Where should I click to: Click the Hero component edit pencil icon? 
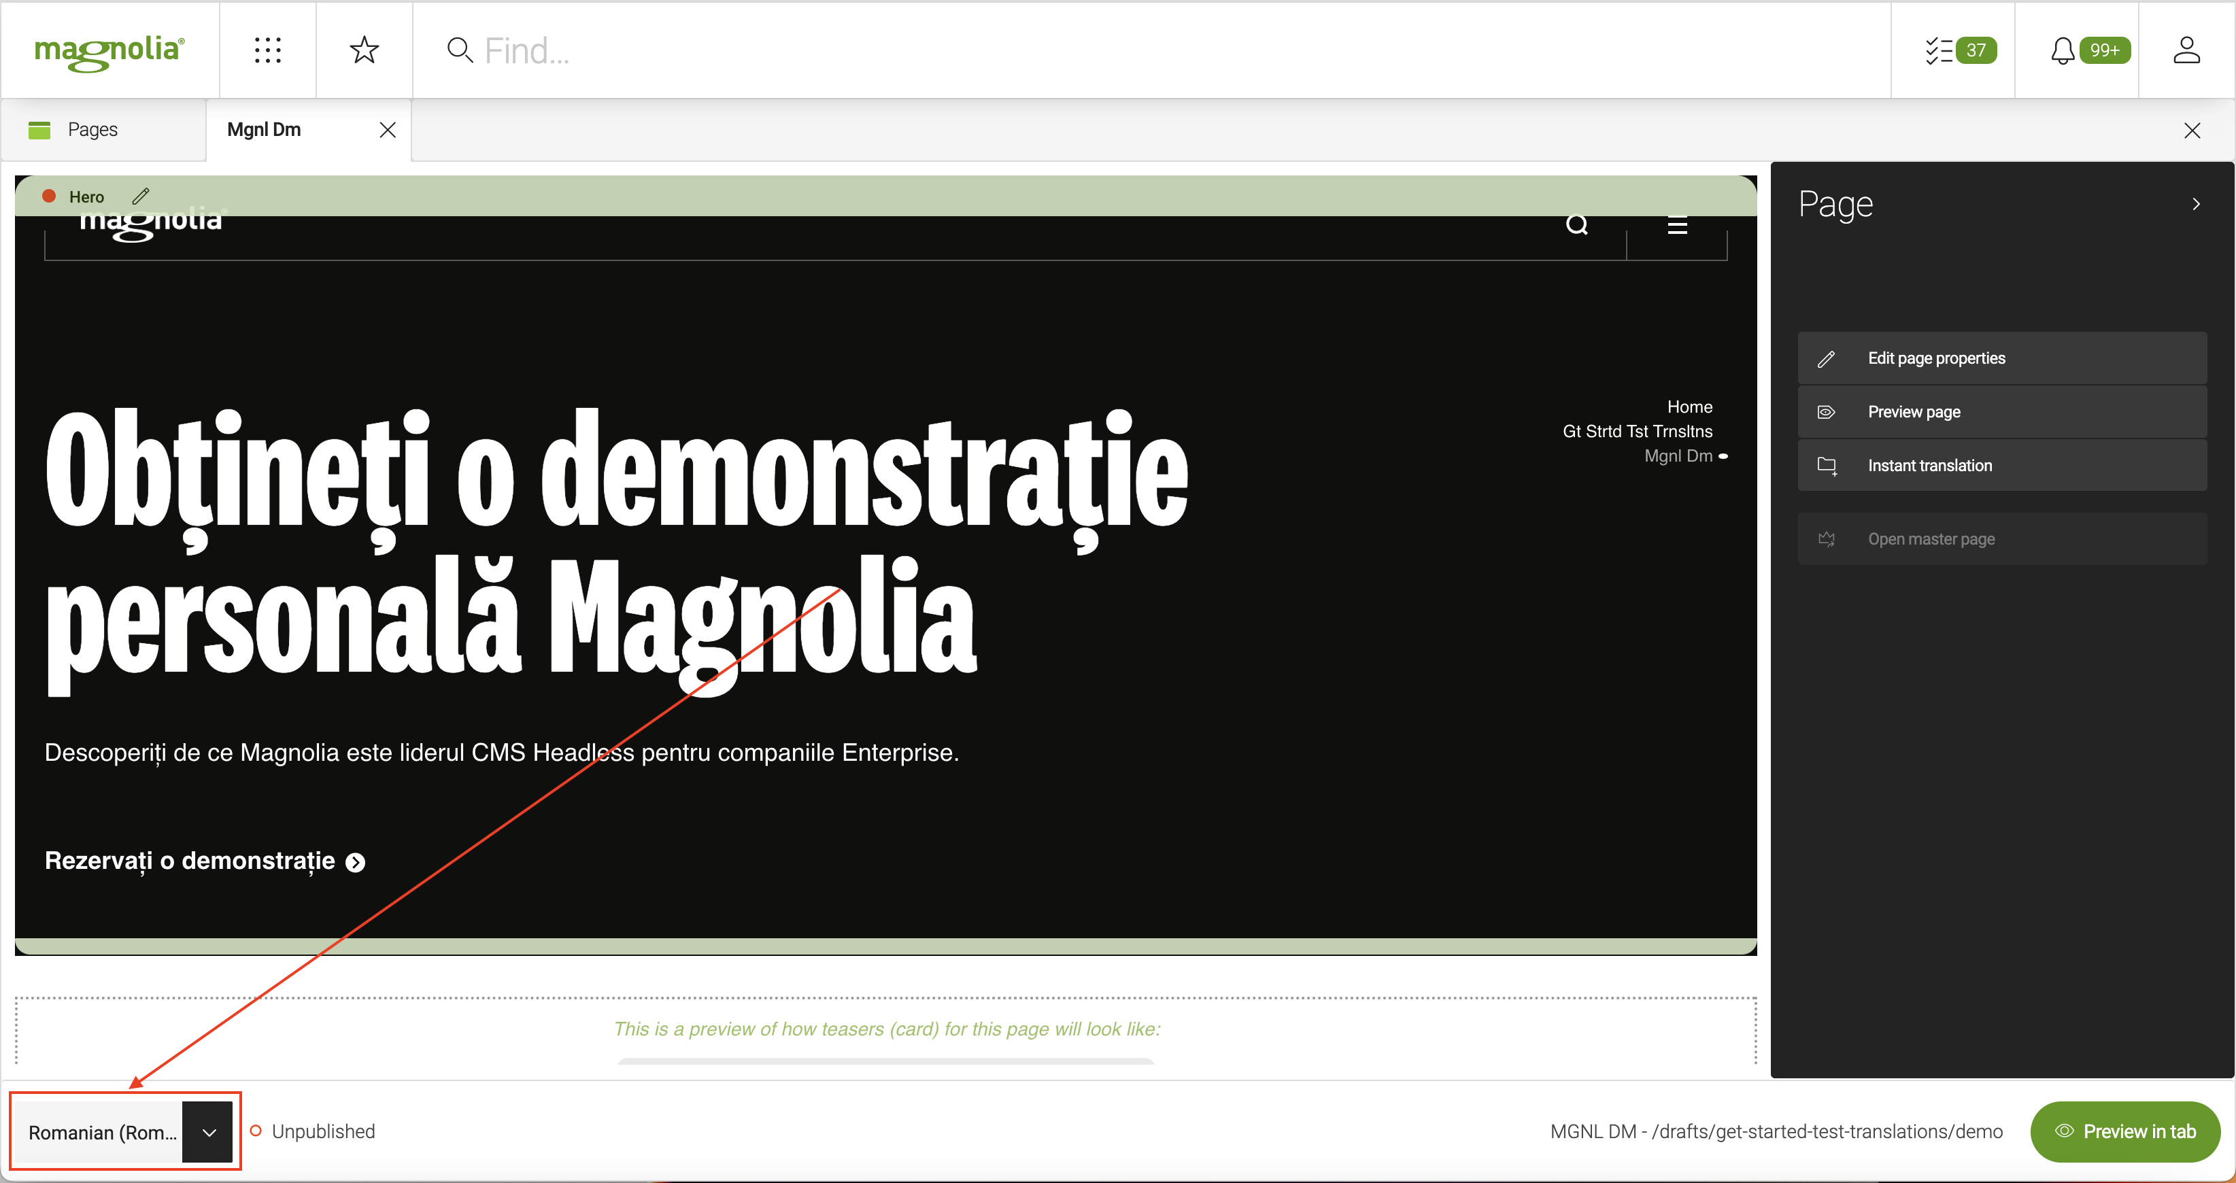click(141, 196)
